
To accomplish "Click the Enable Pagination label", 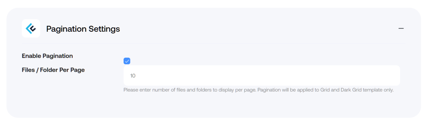I will [47, 56].
